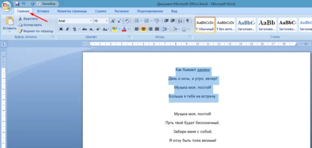Center align text
The height and width of the screenshot is (148, 312).
click(143, 29)
